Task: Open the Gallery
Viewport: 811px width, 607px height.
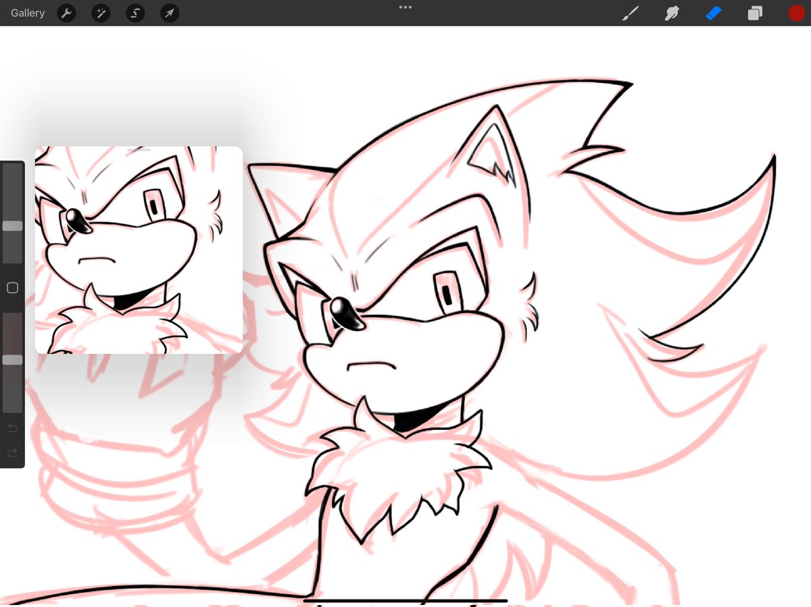Action: [28, 13]
